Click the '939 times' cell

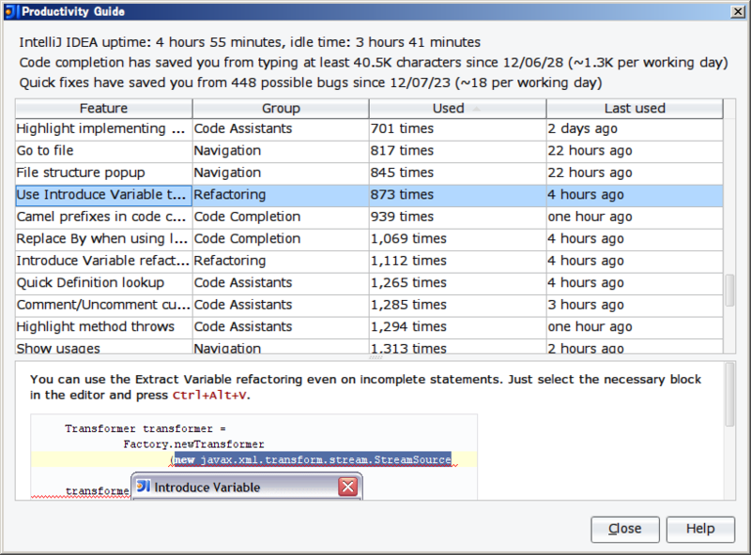(x=457, y=217)
